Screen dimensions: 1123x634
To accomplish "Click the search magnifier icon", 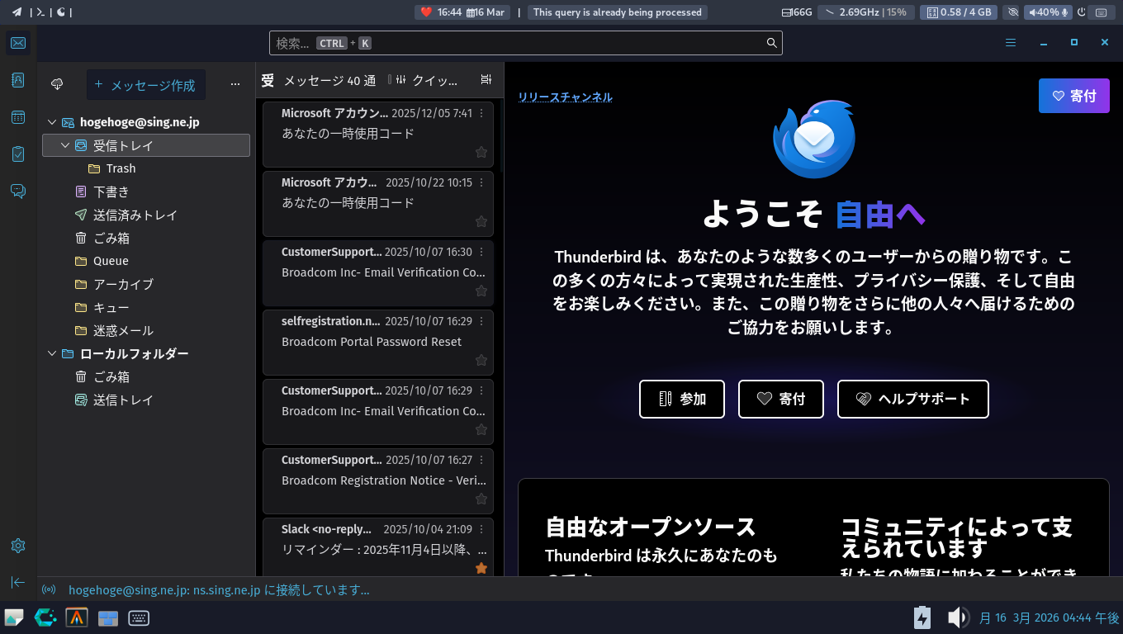I will pyautogui.click(x=772, y=43).
